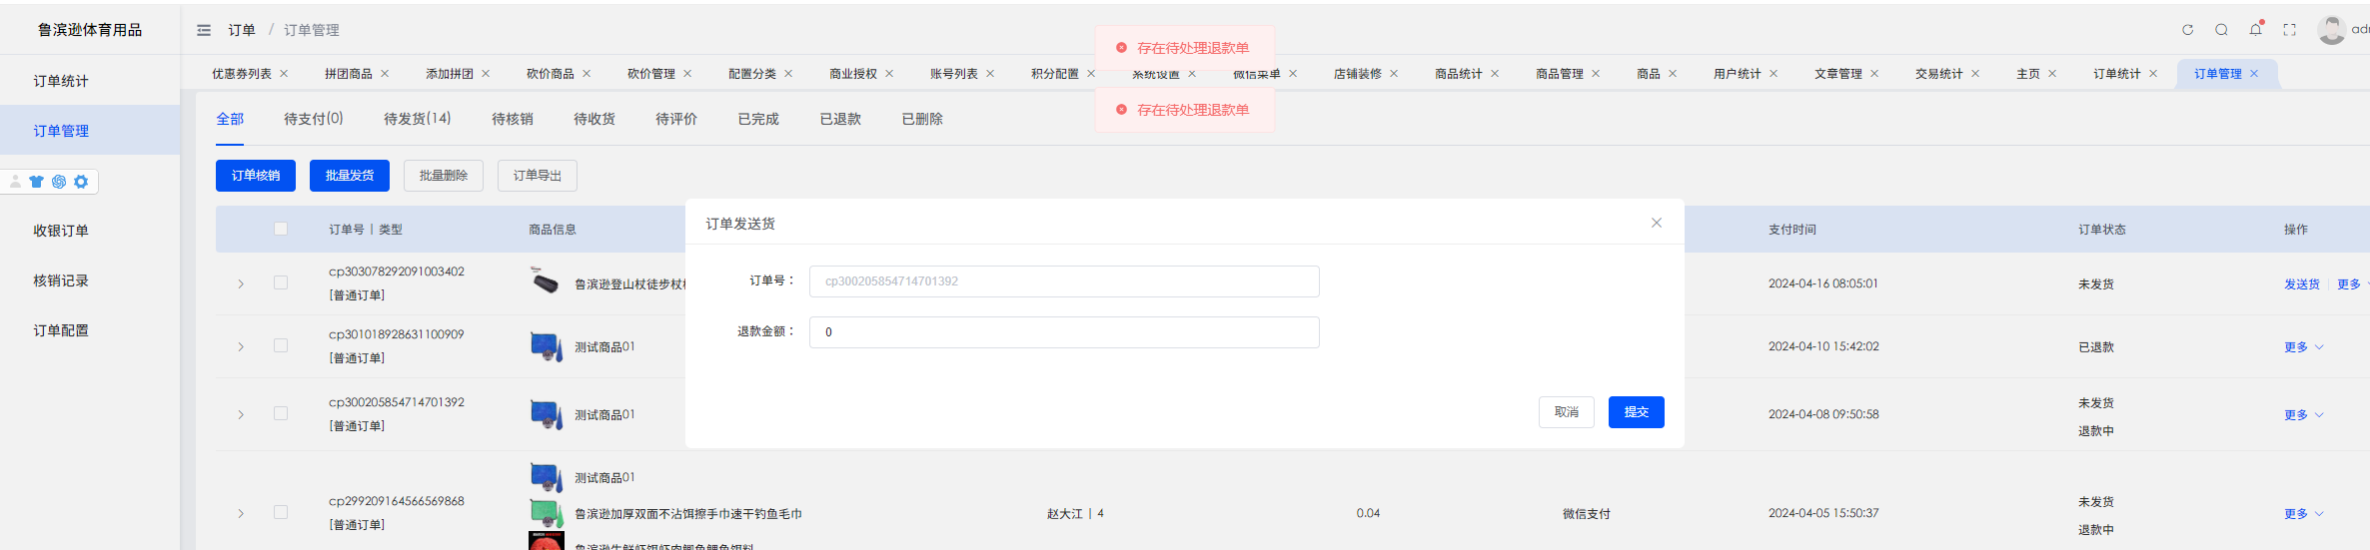Image resolution: width=2370 pixels, height=550 pixels.
Task: Click the hamburger menu collapse icon
Action: 204,30
